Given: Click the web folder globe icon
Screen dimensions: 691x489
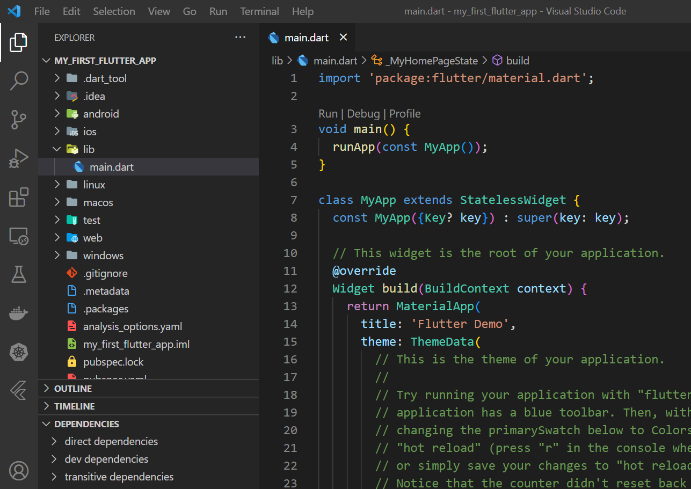Looking at the screenshot, I should pos(71,238).
